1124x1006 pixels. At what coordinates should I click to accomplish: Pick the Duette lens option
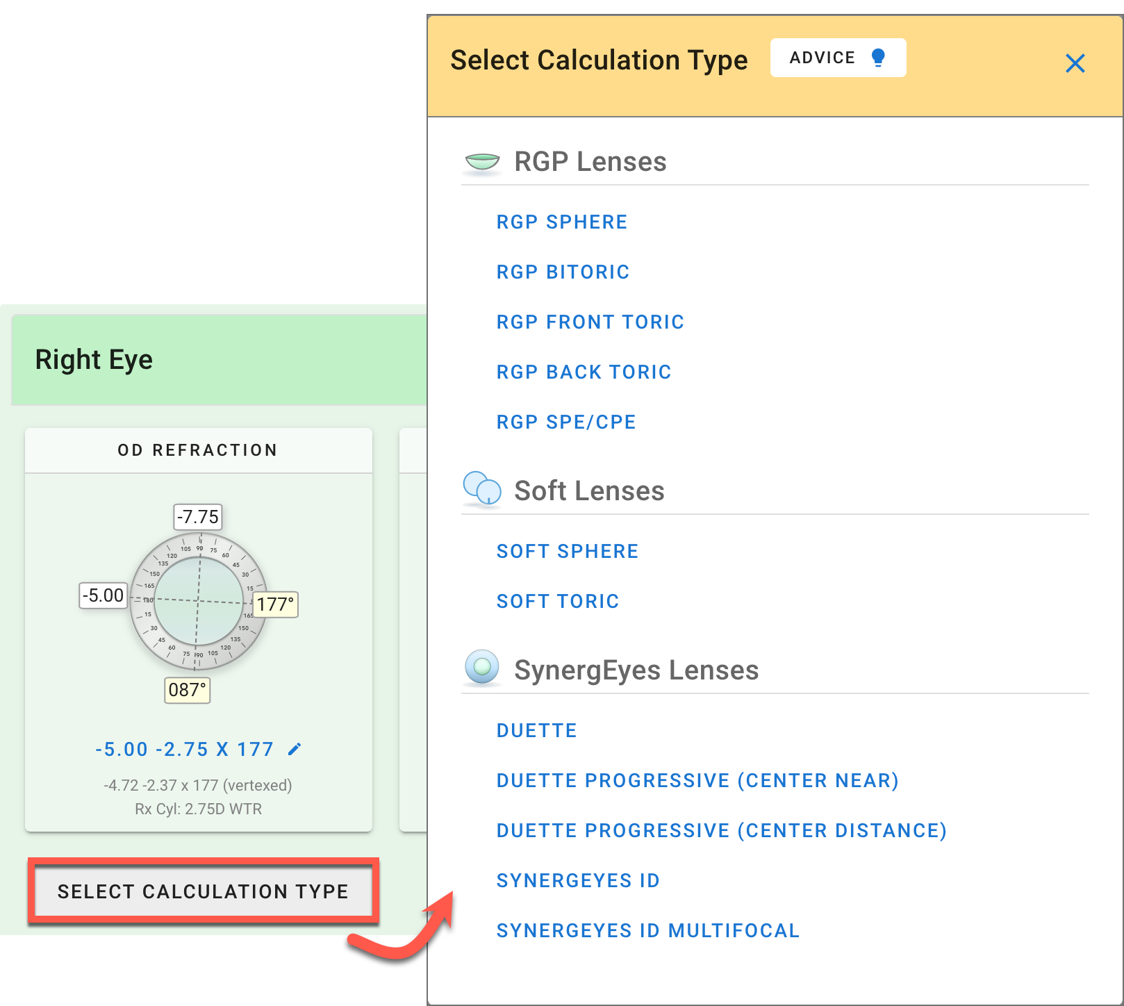click(536, 731)
